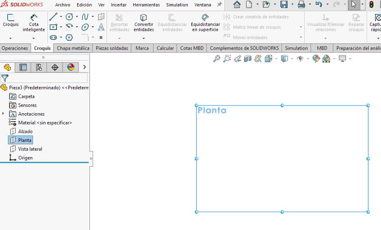Open the Cota inteligente dropdown arrow
Image resolution: width=381 pixels, height=230 pixels.
point(33,38)
